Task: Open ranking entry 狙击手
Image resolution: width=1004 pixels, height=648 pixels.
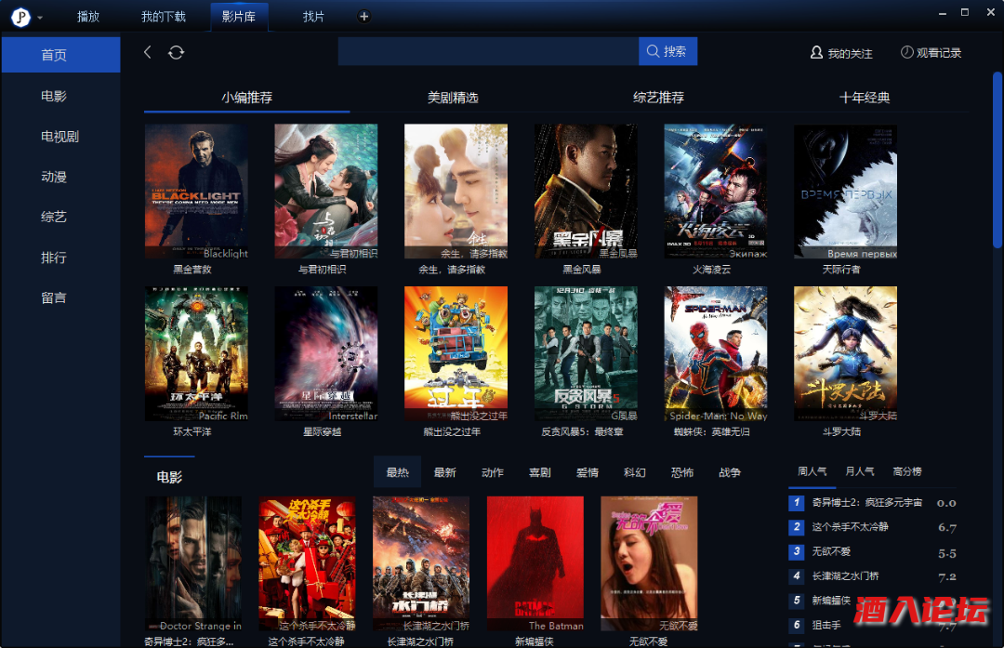Action: point(826,625)
